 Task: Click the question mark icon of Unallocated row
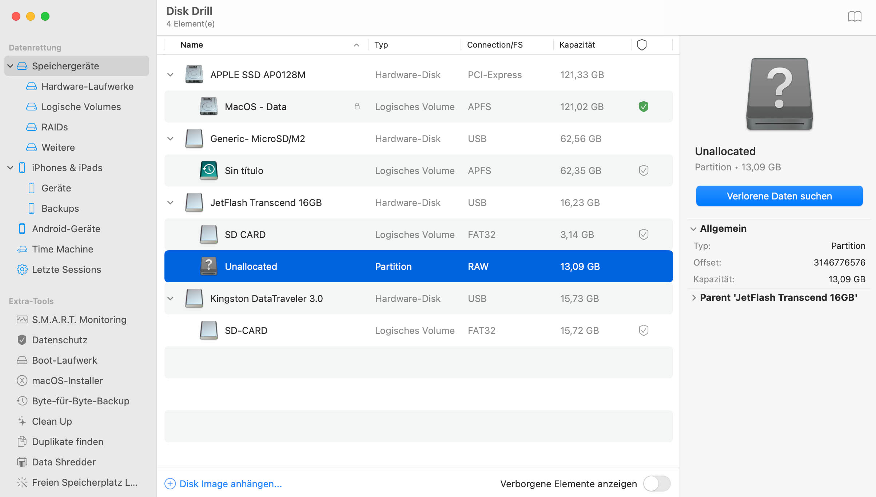click(208, 266)
